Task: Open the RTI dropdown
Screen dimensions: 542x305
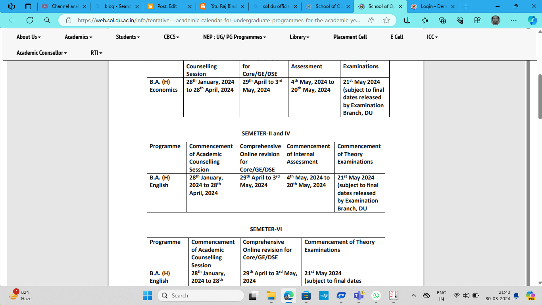Action: click(96, 53)
